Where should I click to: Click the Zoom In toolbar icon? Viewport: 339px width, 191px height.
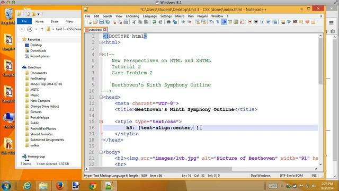click(183, 22)
